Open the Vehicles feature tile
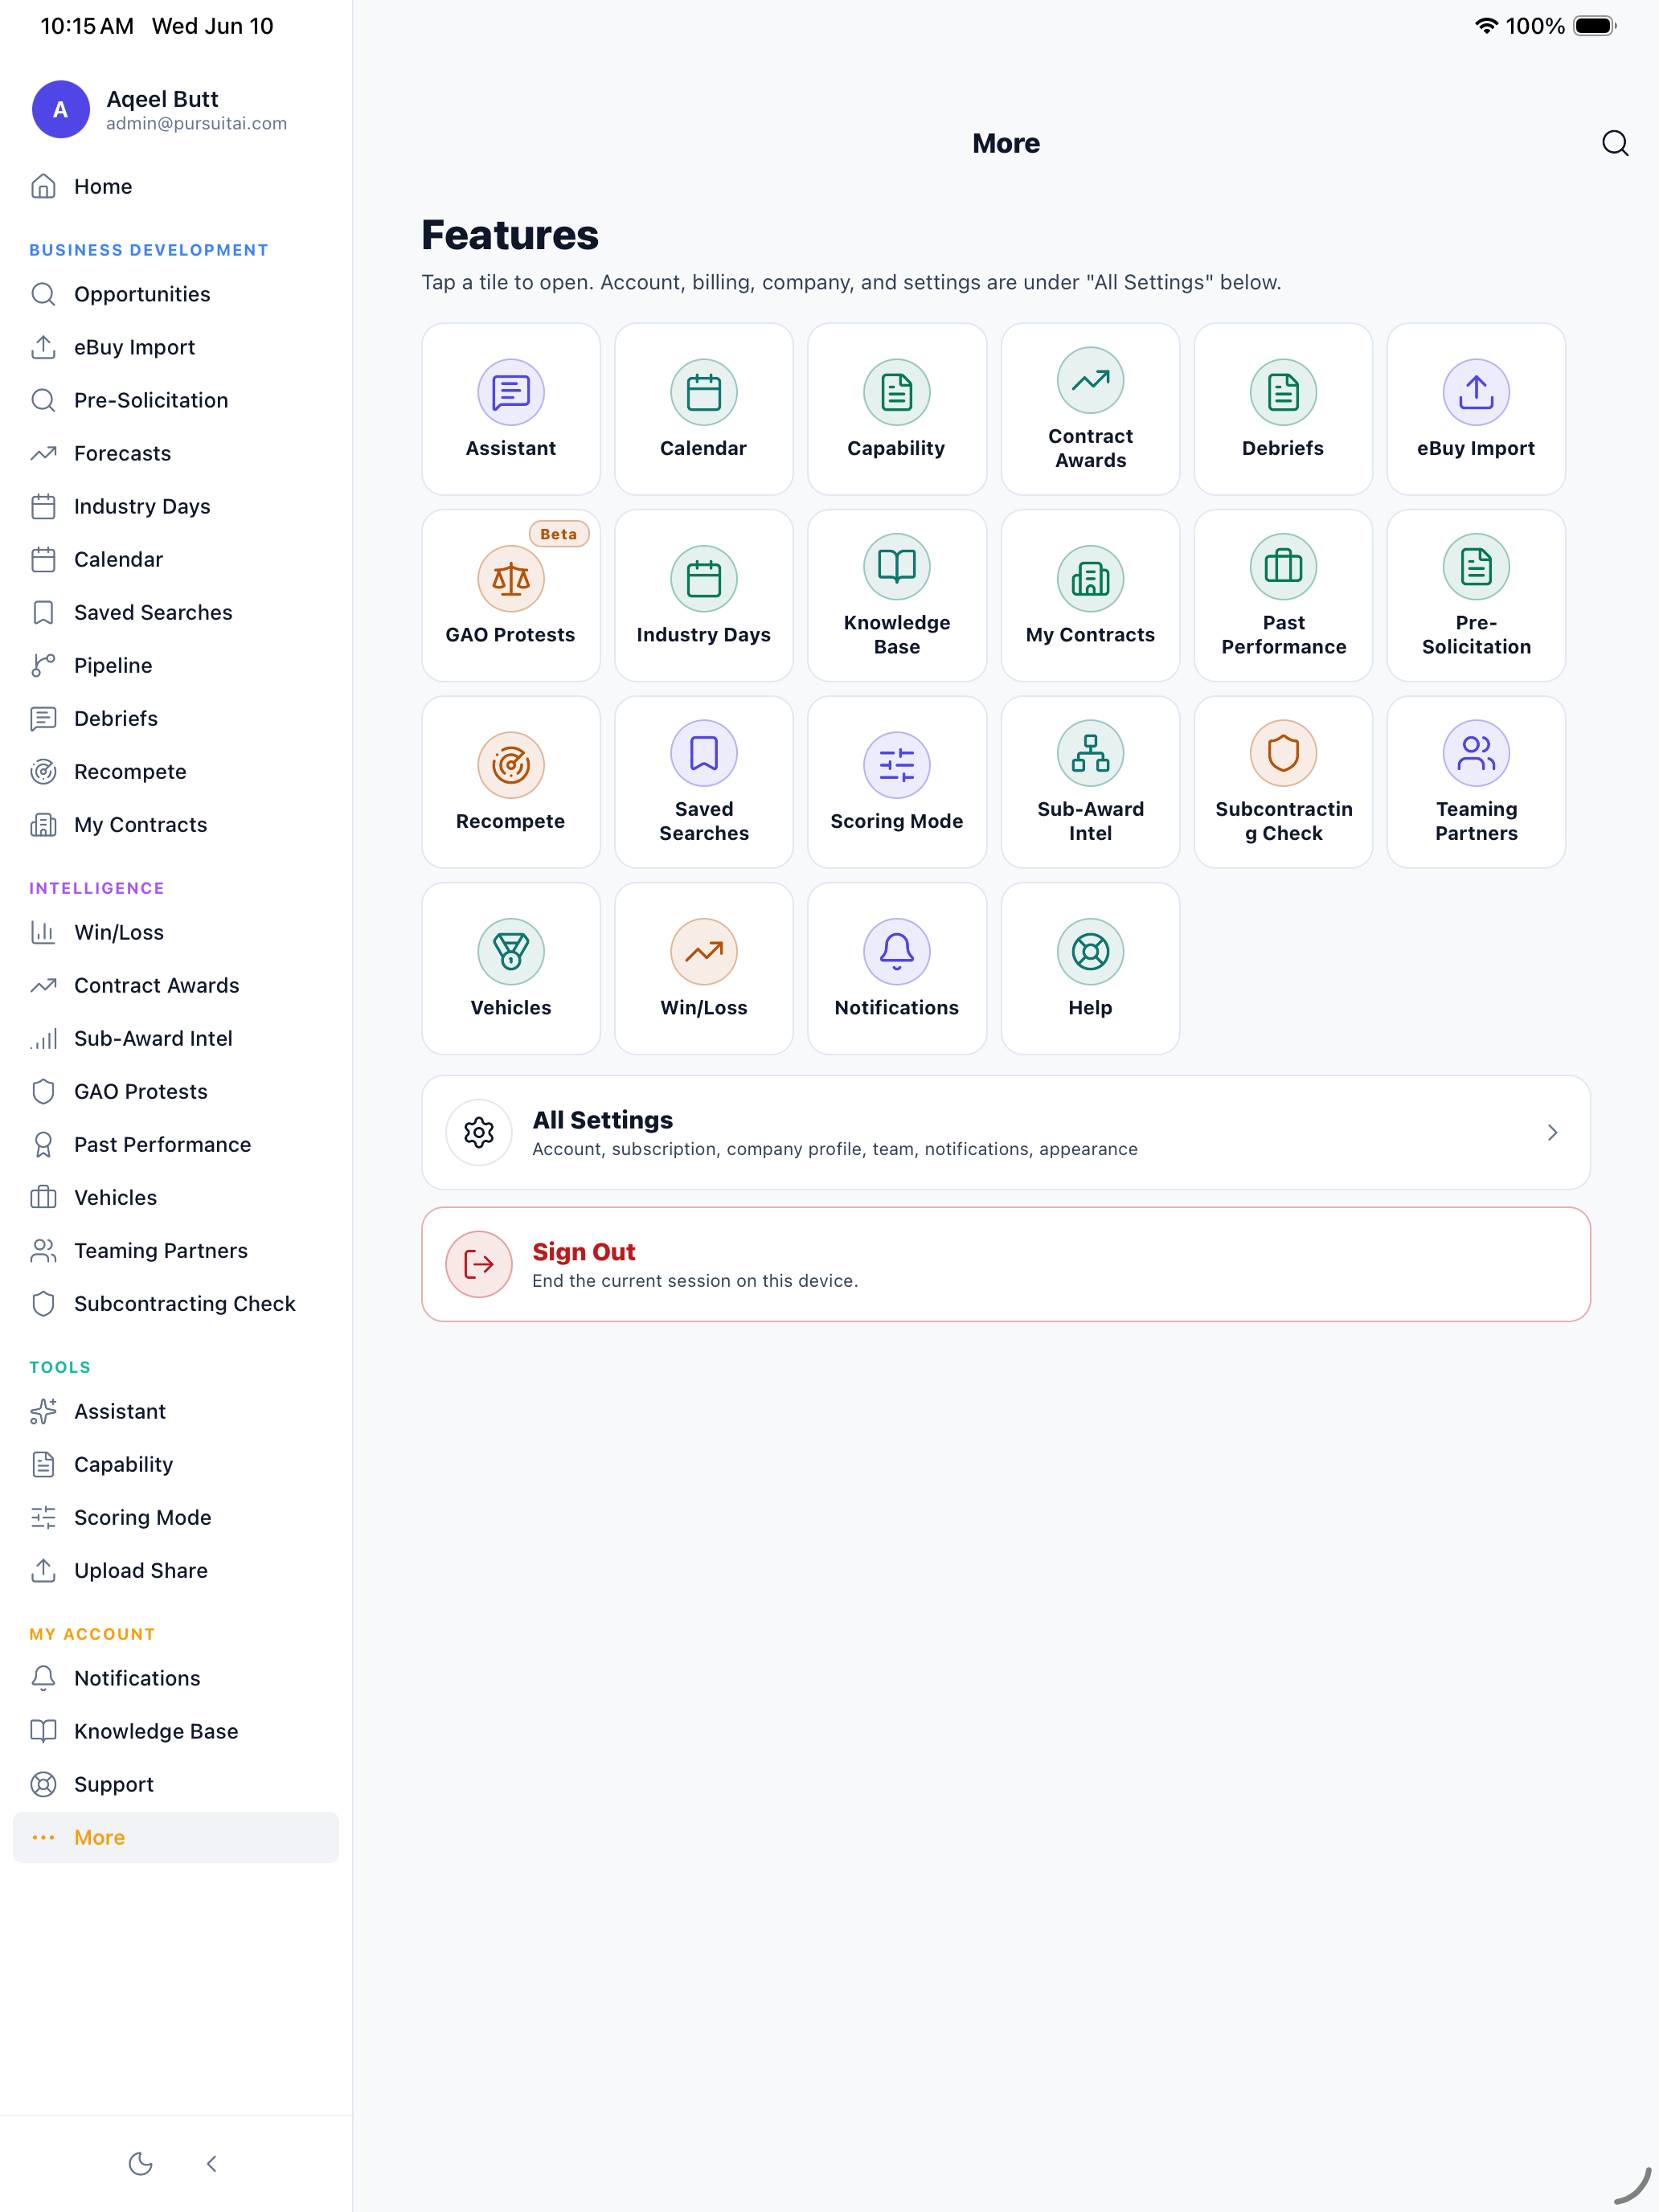 pyautogui.click(x=510, y=968)
